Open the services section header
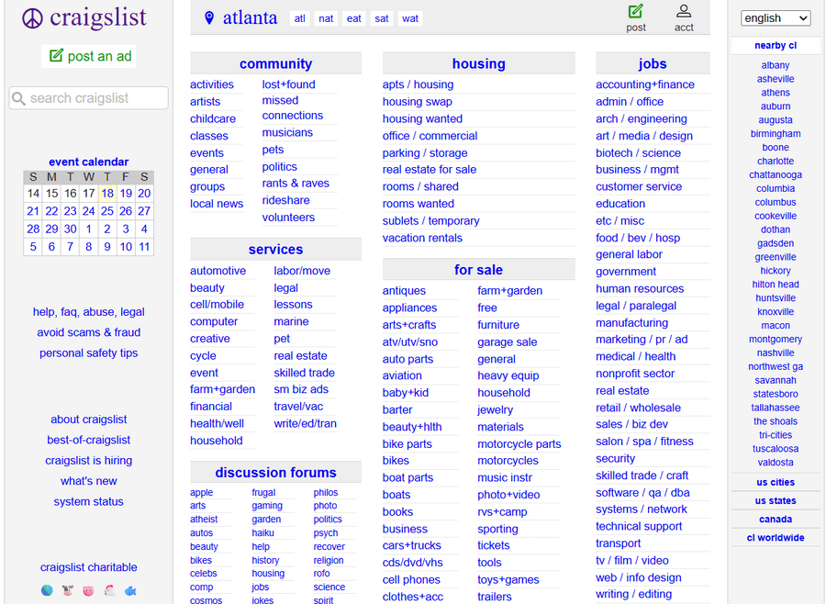This screenshot has height=604, width=826. [x=275, y=250]
